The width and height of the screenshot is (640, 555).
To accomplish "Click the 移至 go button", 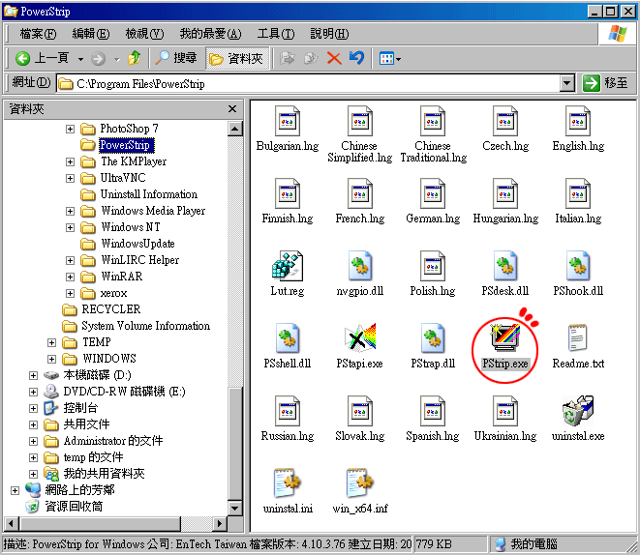I will 606,83.
